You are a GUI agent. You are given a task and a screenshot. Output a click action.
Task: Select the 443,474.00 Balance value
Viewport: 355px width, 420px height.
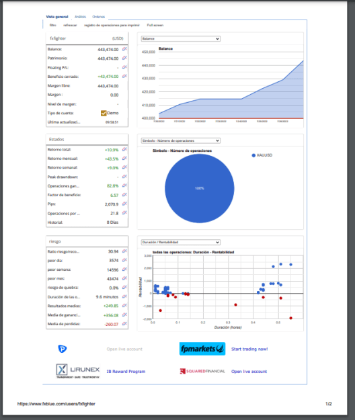(108, 50)
